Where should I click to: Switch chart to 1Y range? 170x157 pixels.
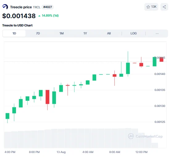coord(85,33)
